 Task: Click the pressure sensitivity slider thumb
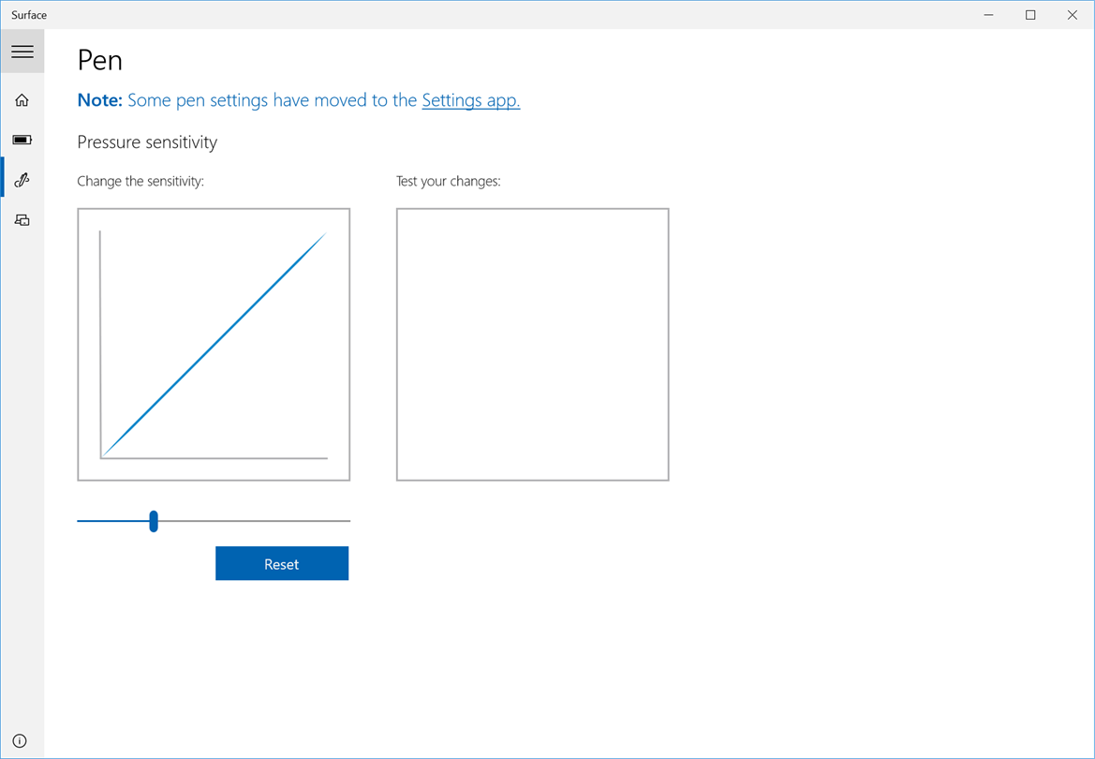click(154, 521)
